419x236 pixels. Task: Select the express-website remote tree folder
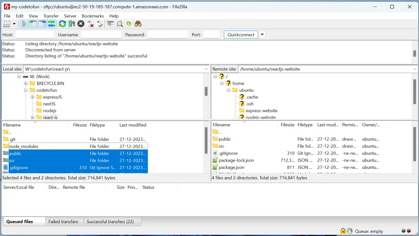coord(261,111)
